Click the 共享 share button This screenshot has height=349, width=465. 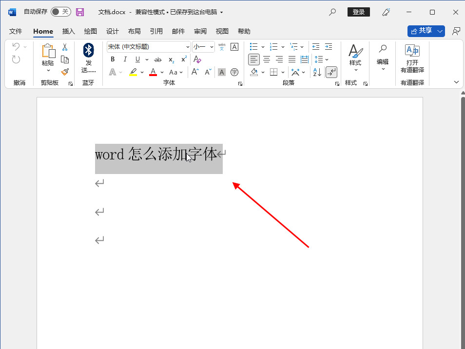[422, 31]
